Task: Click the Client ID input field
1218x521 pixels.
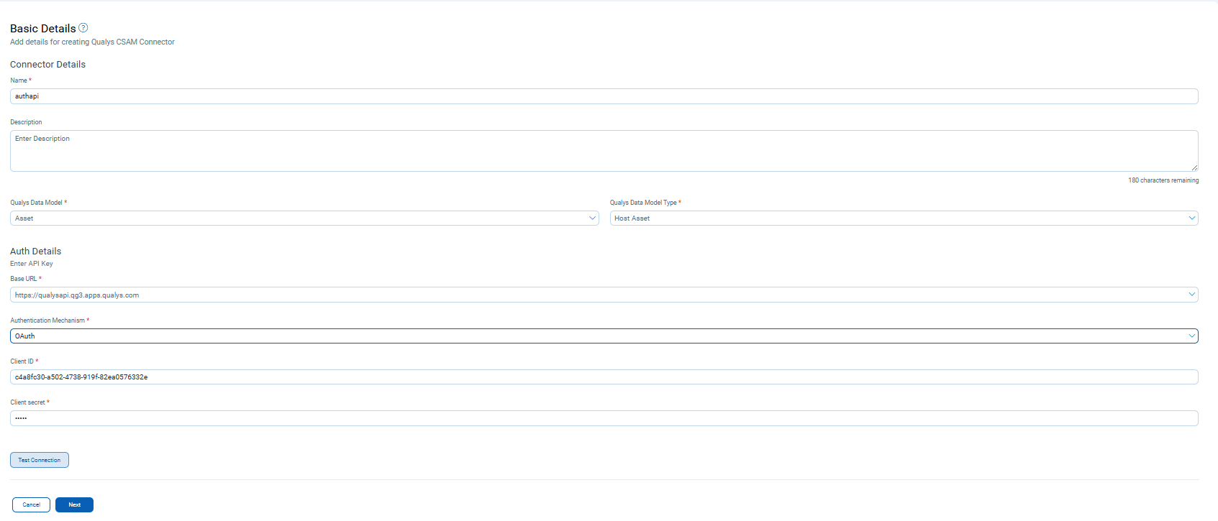Action: pos(604,377)
